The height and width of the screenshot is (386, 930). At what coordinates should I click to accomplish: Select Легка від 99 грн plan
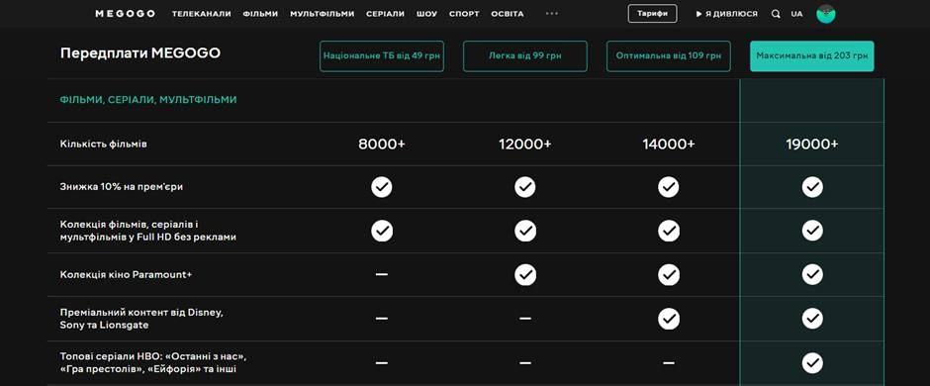525,56
